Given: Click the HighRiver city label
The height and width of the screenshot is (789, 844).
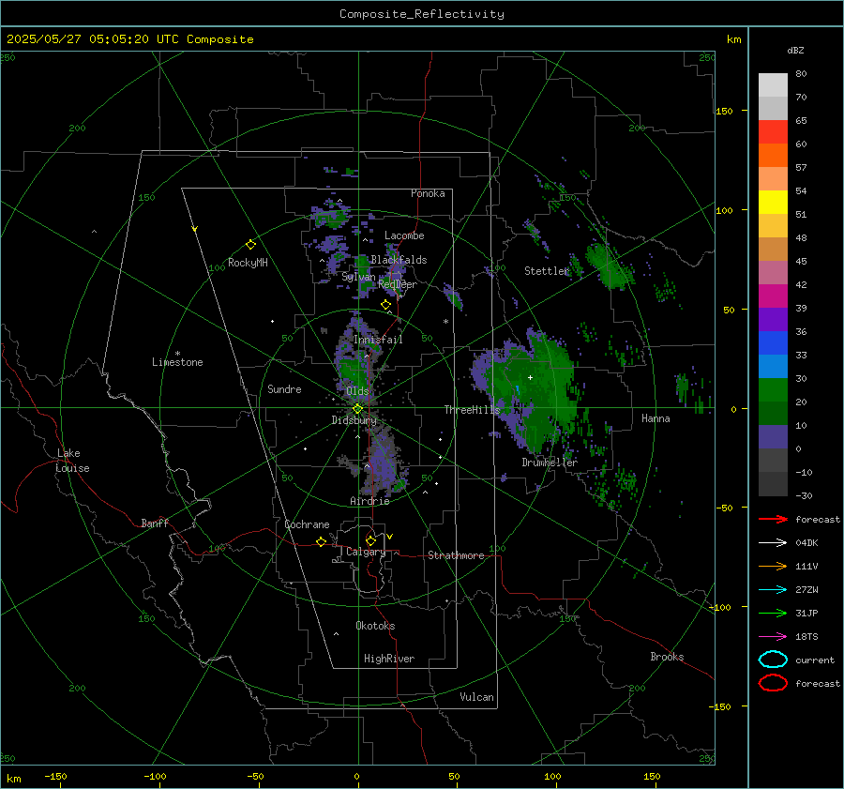Looking at the screenshot, I should click(x=389, y=659).
